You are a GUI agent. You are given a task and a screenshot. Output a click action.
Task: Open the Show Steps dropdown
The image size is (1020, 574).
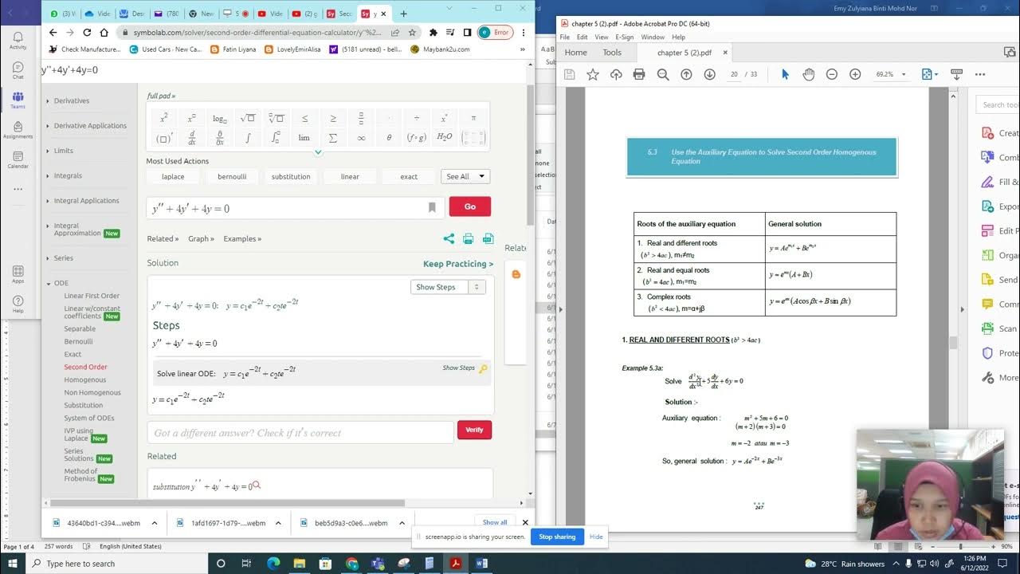click(449, 287)
